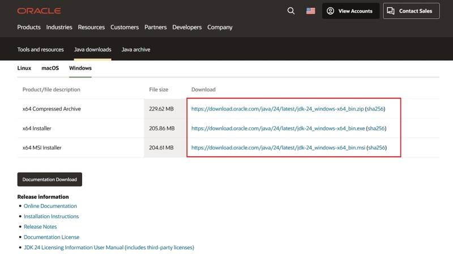Open View Accounts menu
This screenshot has width=453, height=255.
pos(350,11)
